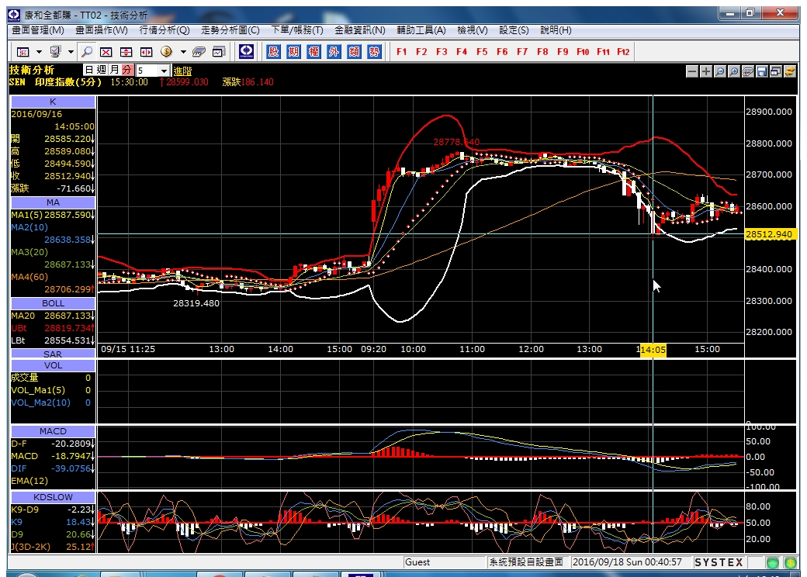Open the 下單/帳務(T) menu

click(x=297, y=30)
